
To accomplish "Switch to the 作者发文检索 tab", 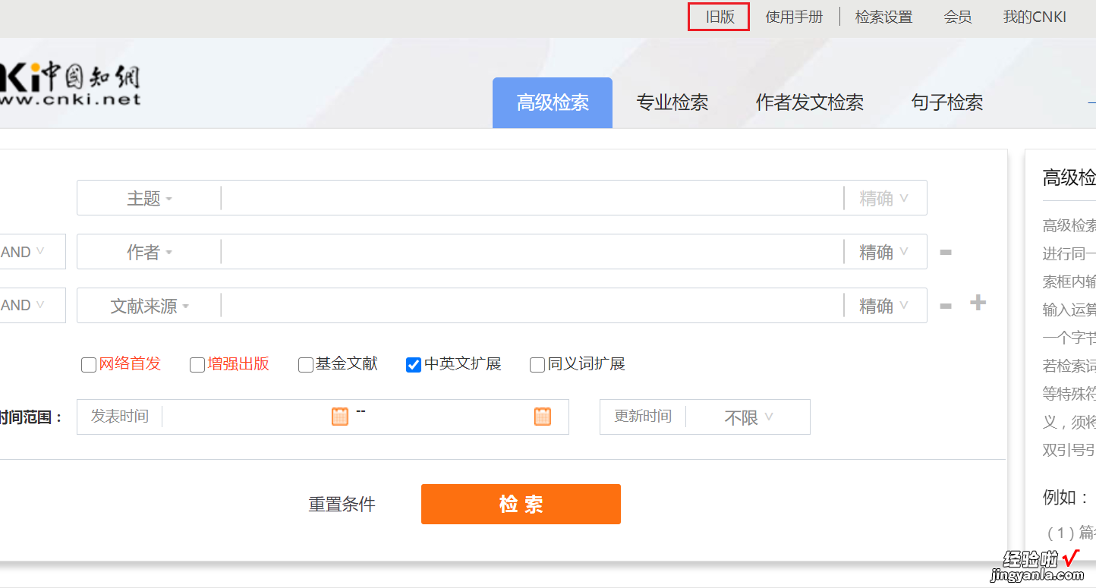I will 810,102.
